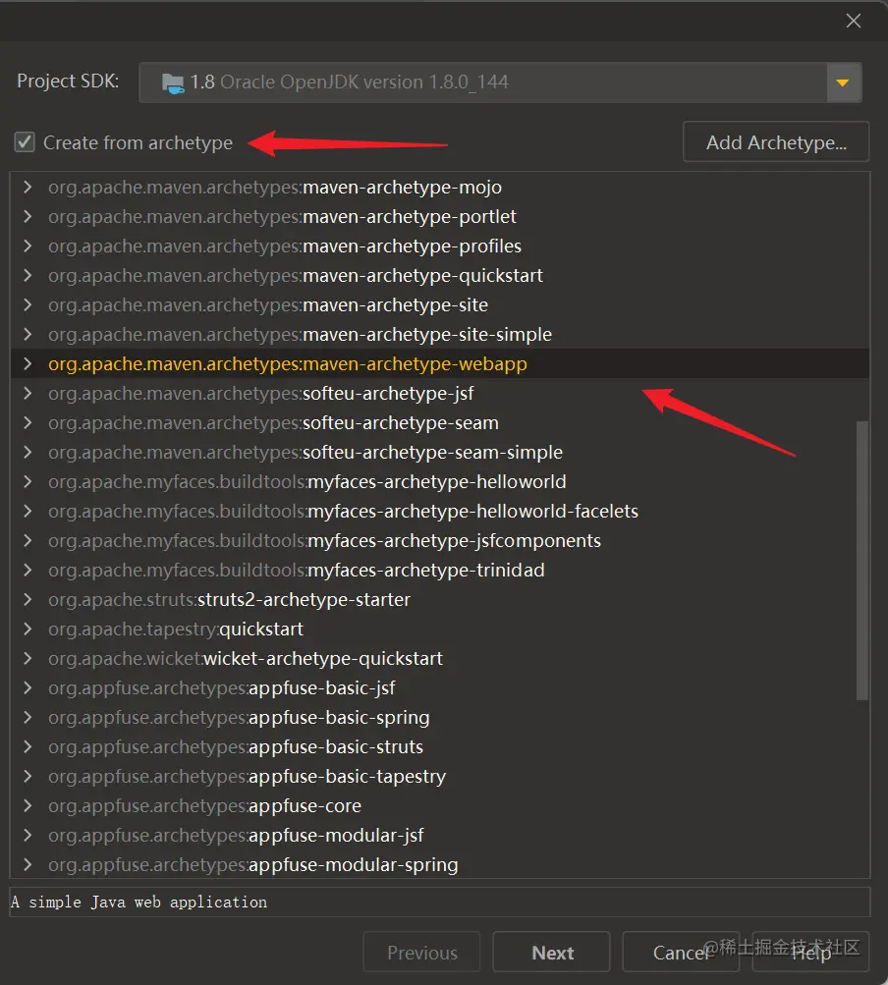Click description text 'A simple Java web application'
Screen dimensions: 888x985
tap(139, 903)
